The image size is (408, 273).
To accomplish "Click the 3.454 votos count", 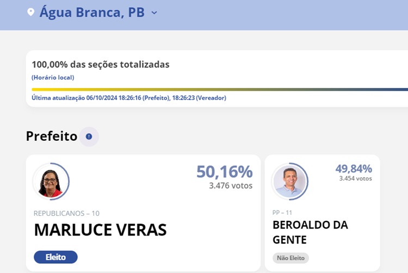I will click(x=355, y=178).
